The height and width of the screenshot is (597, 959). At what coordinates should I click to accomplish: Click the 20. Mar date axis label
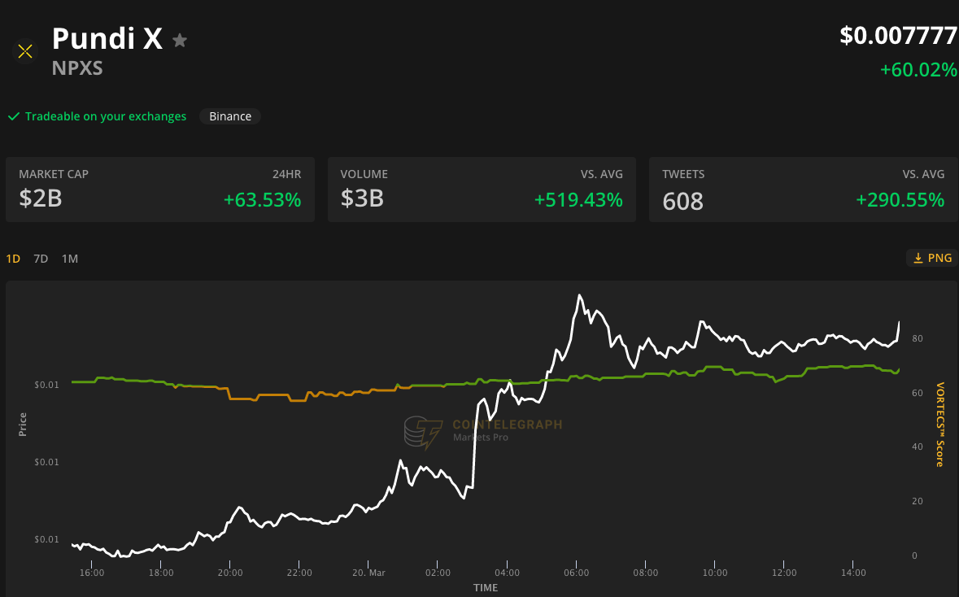(x=368, y=573)
